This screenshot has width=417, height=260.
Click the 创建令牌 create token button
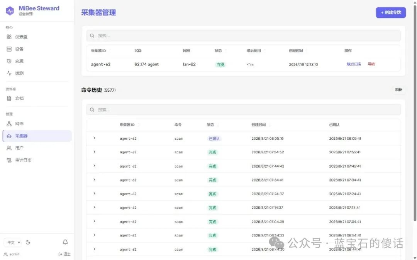pos(391,12)
